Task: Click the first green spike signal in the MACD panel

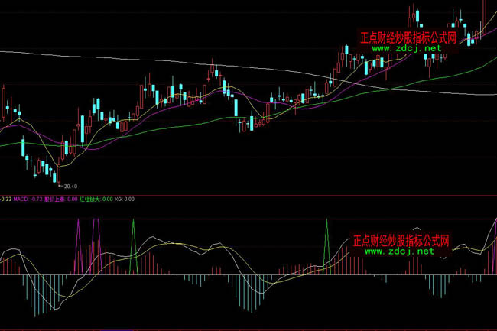Action: click(133, 229)
